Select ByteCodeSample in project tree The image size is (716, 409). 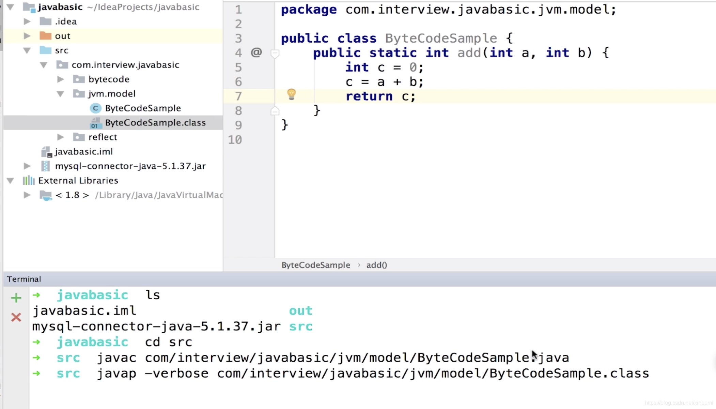143,108
